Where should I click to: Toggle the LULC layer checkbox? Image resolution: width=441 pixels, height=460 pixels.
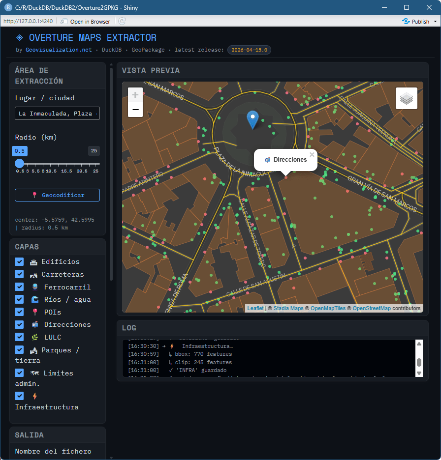click(x=19, y=337)
